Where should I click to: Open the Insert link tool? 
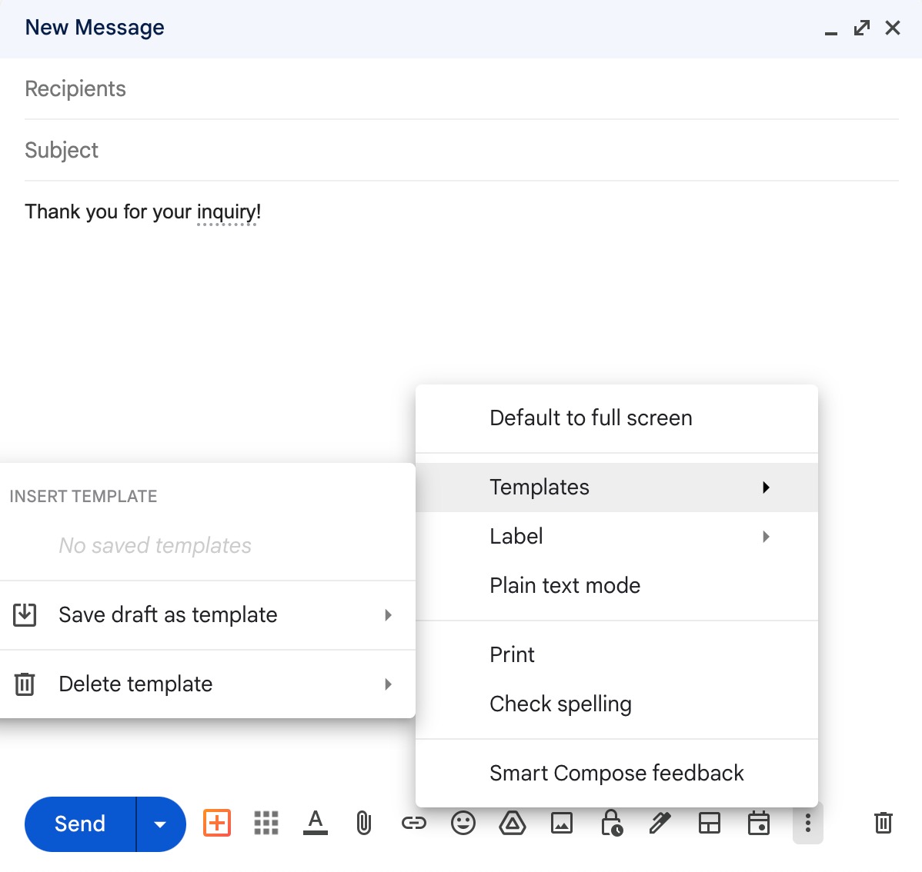pyautogui.click(x=414, y=823)
